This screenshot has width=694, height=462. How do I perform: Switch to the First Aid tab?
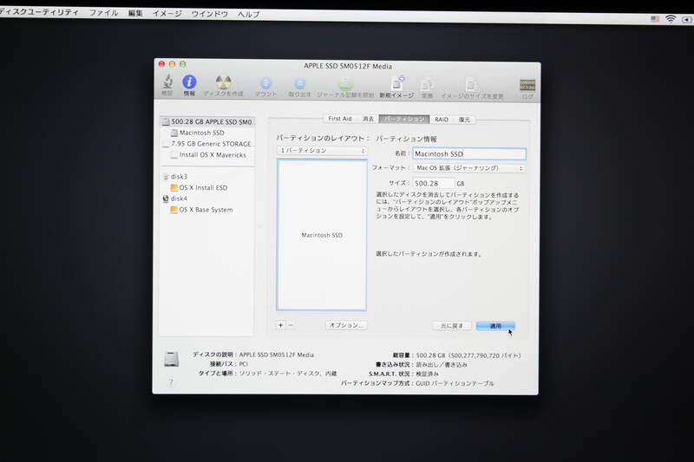pos(339,119)
